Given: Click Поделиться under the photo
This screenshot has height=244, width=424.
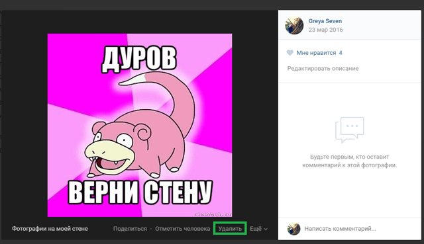Looking at the screenshot, I should click(130, 229).
